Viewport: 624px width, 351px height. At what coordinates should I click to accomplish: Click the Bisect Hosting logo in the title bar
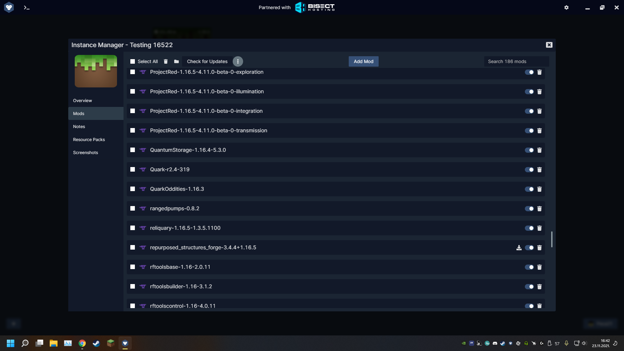click(x=314, y=7)
